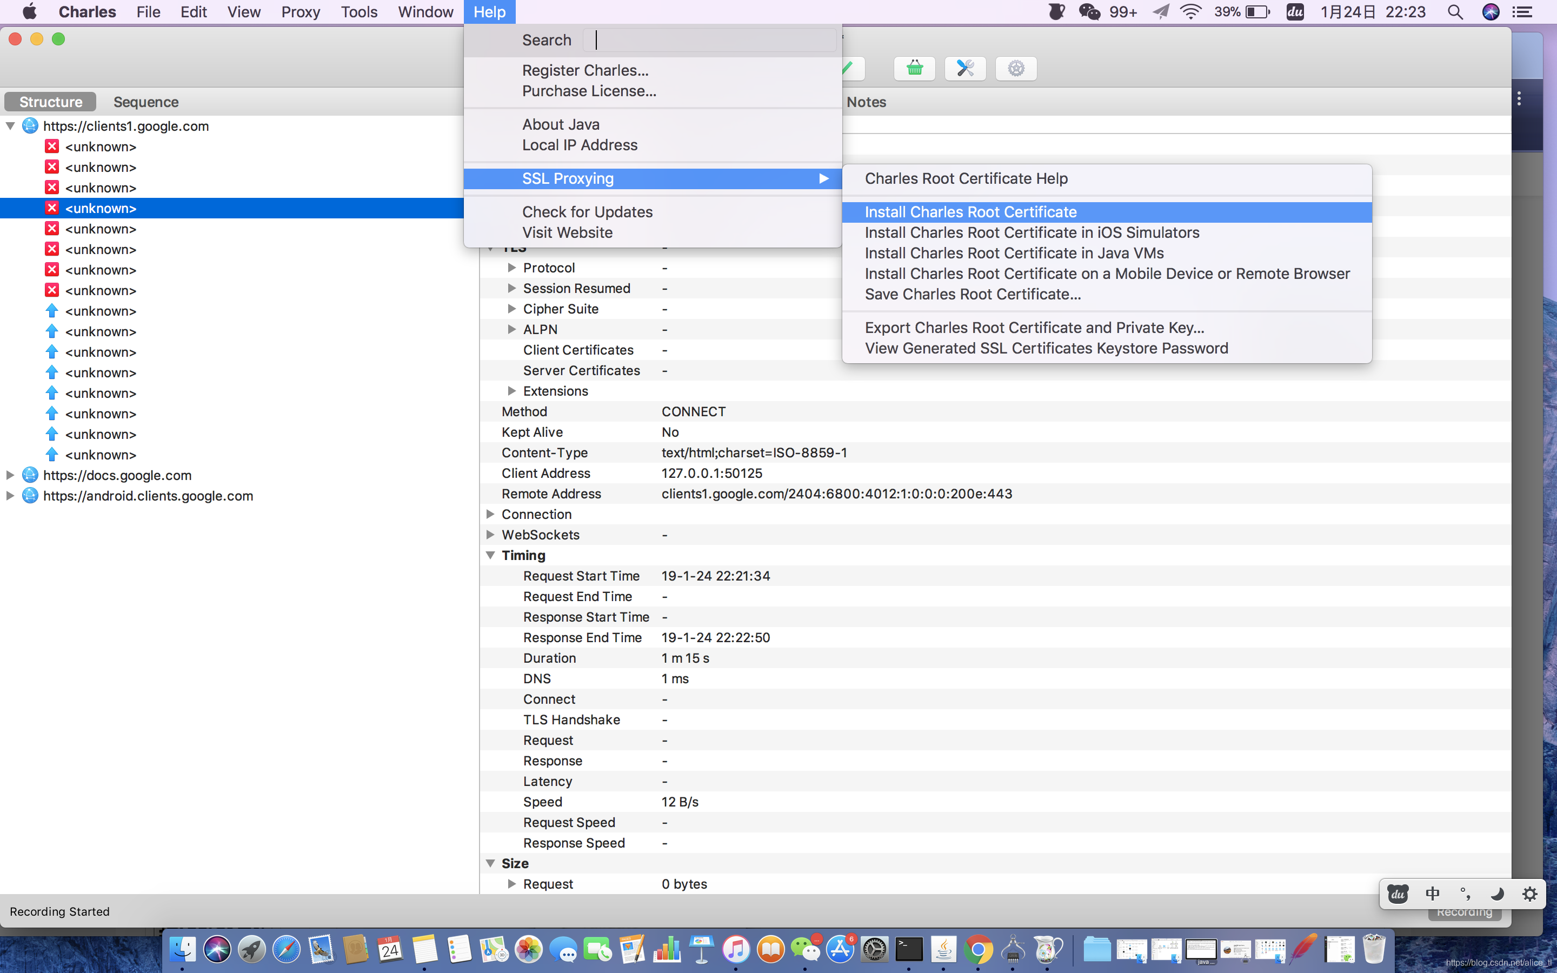
Task: Expand the Session Resumed row
Action: point(511,288)
